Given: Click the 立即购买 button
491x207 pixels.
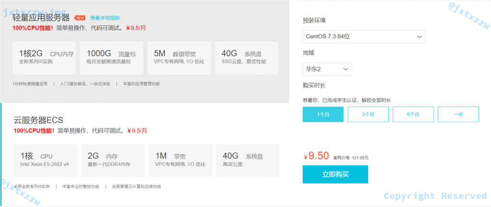Looking at the screenshot, I should (335, 174).
